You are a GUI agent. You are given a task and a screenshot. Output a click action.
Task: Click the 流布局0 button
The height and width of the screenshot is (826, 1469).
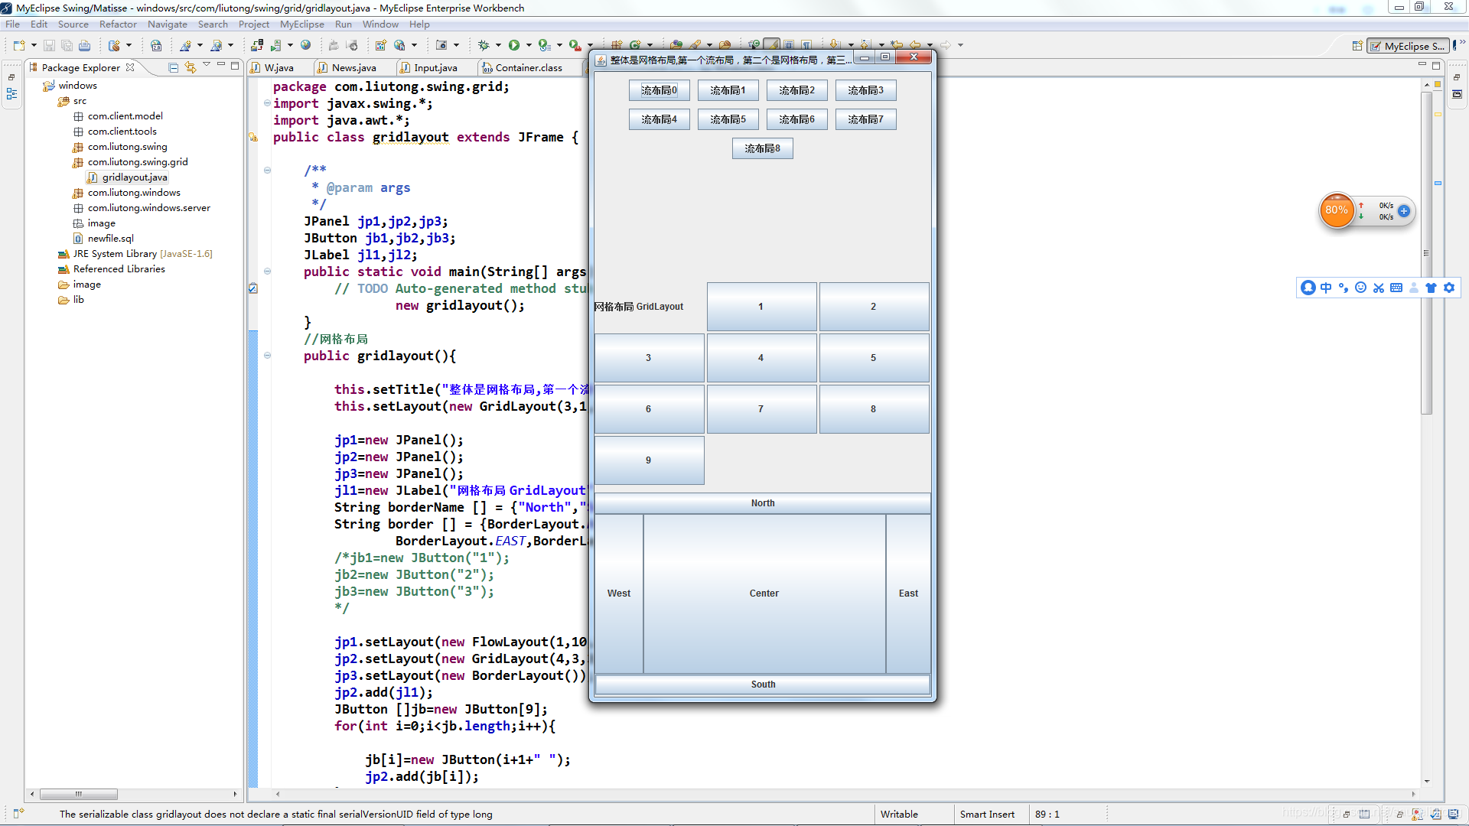(659, 90)
